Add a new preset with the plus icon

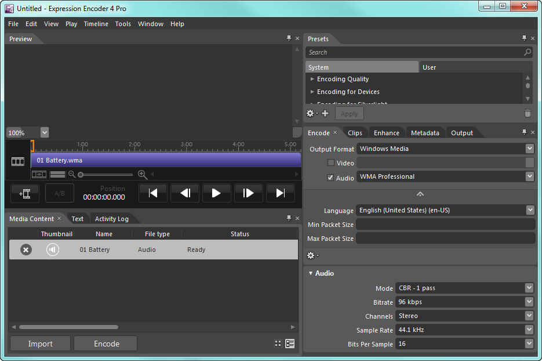(325, 113)
